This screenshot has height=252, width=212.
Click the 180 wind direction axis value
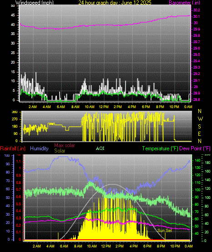(x=15, y=127)
